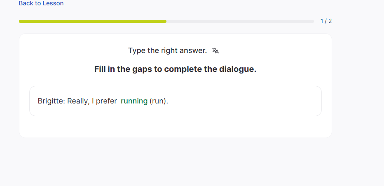Click the word "prefer" in the dialogue

tap(106, 101)
